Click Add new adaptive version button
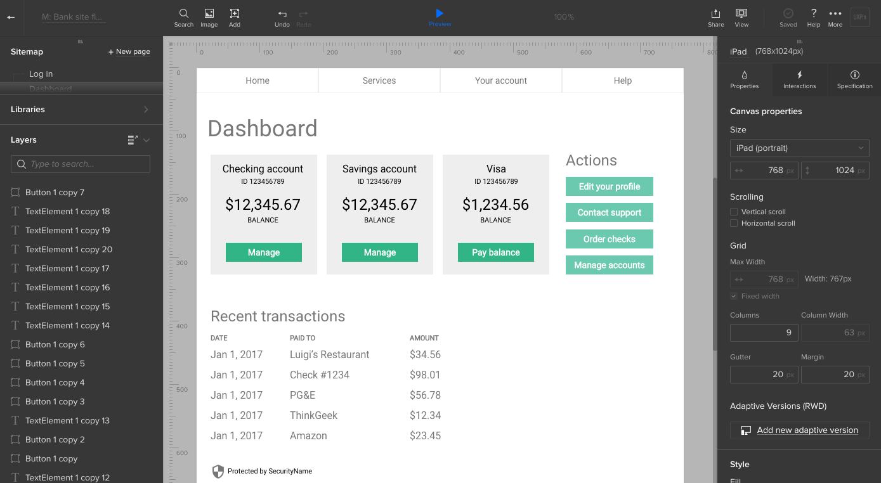 (799, 430)
